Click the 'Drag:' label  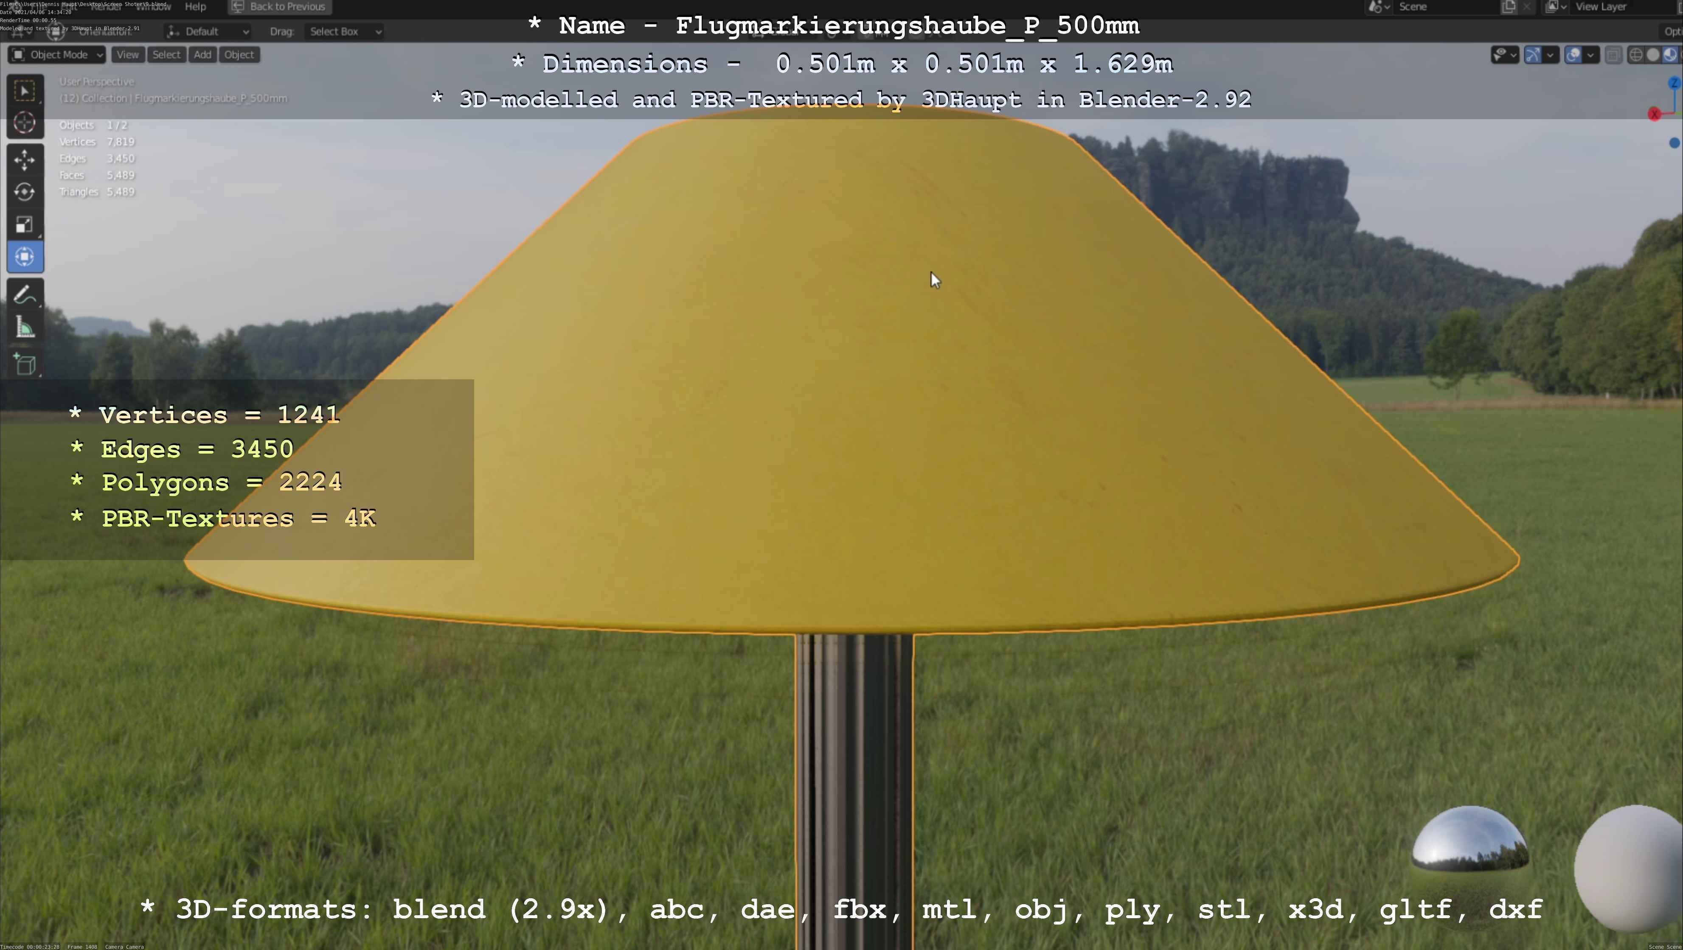point(281,31)
